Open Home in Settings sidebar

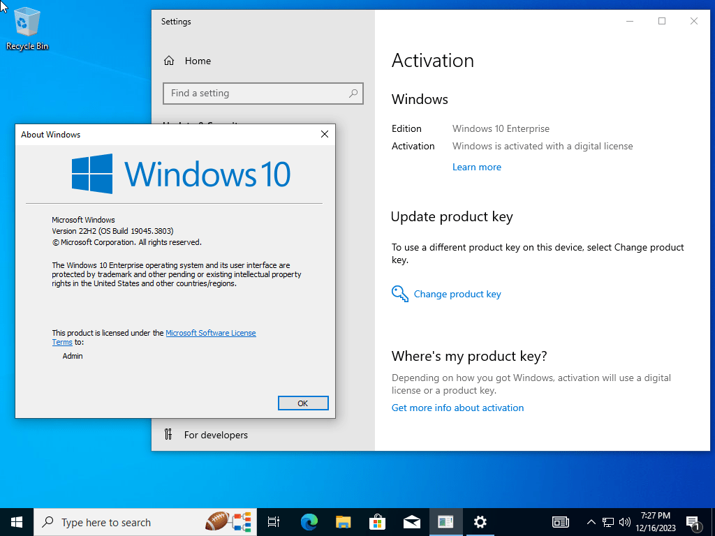pos(198,61)
